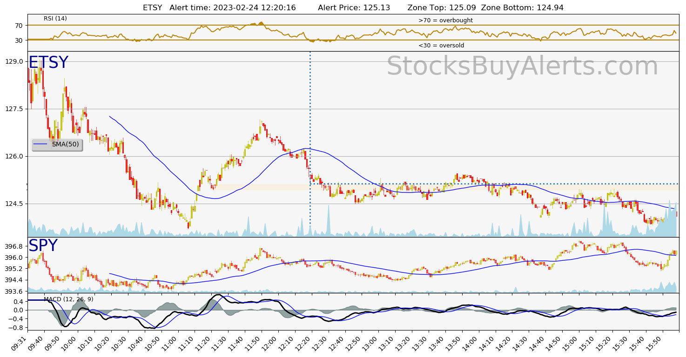The width and height of the screenshot is (686, 357).
Task: Click the horizontal dotted alert price line
Action: [x=494, y=184]
